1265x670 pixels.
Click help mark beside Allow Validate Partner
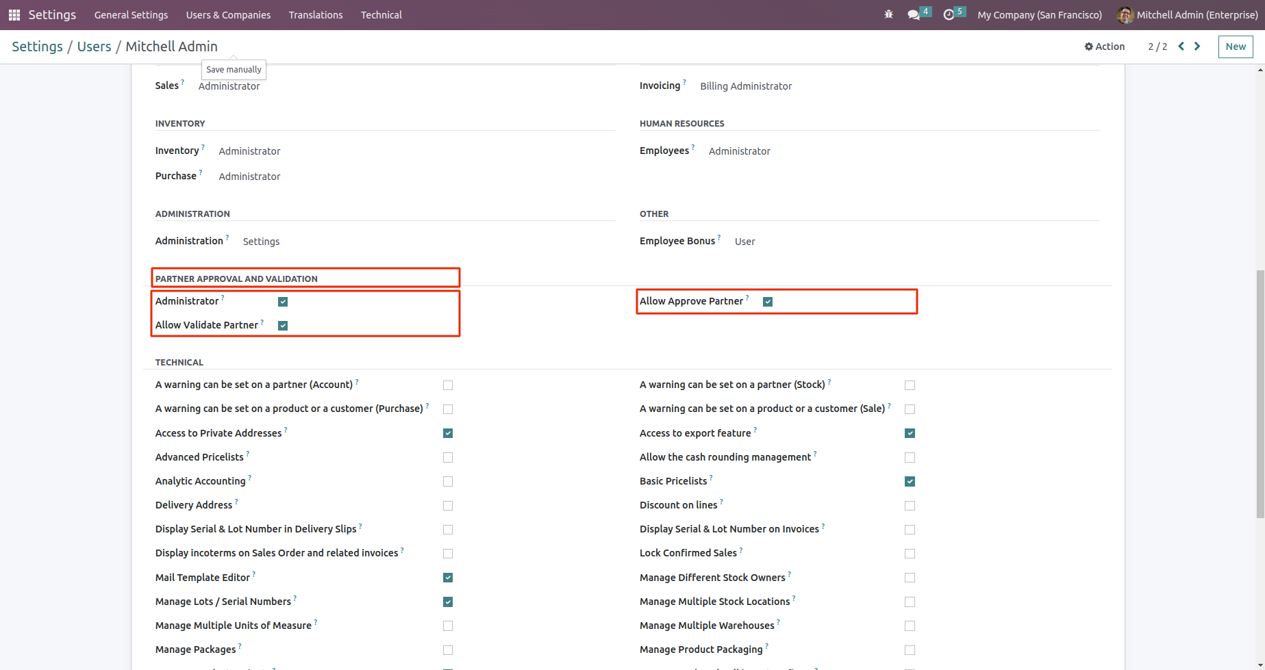point(262,322)
